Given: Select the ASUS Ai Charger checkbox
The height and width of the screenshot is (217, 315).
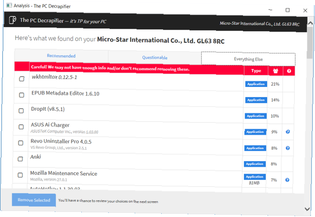Looking at the screenshot, I should click(21, 127).
